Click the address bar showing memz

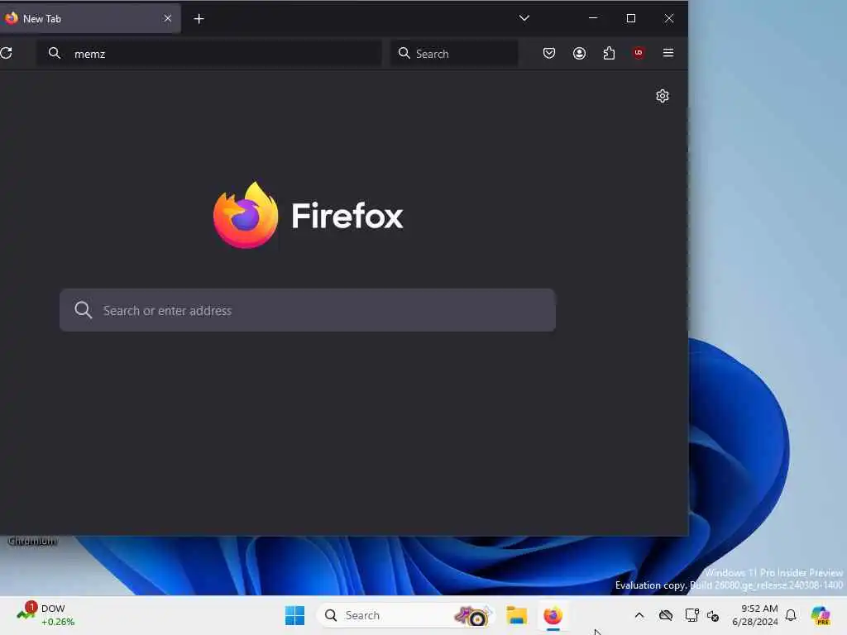(209, 54)
